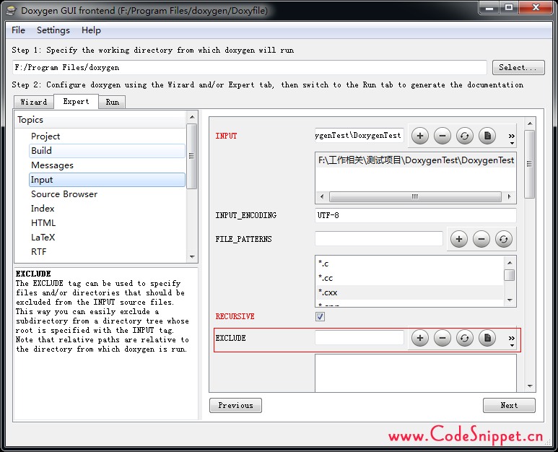Click the INPUT list scroll-right arrow
Viewport: 558px width, 452px height.
click(509, 196)
